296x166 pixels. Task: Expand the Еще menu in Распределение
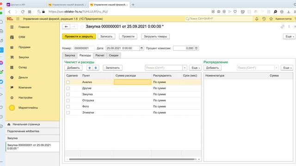pos(287,68)
